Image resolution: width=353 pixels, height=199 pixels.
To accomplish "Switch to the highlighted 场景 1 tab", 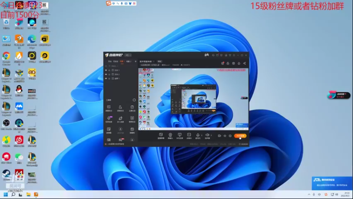I will tap(122, 61).
